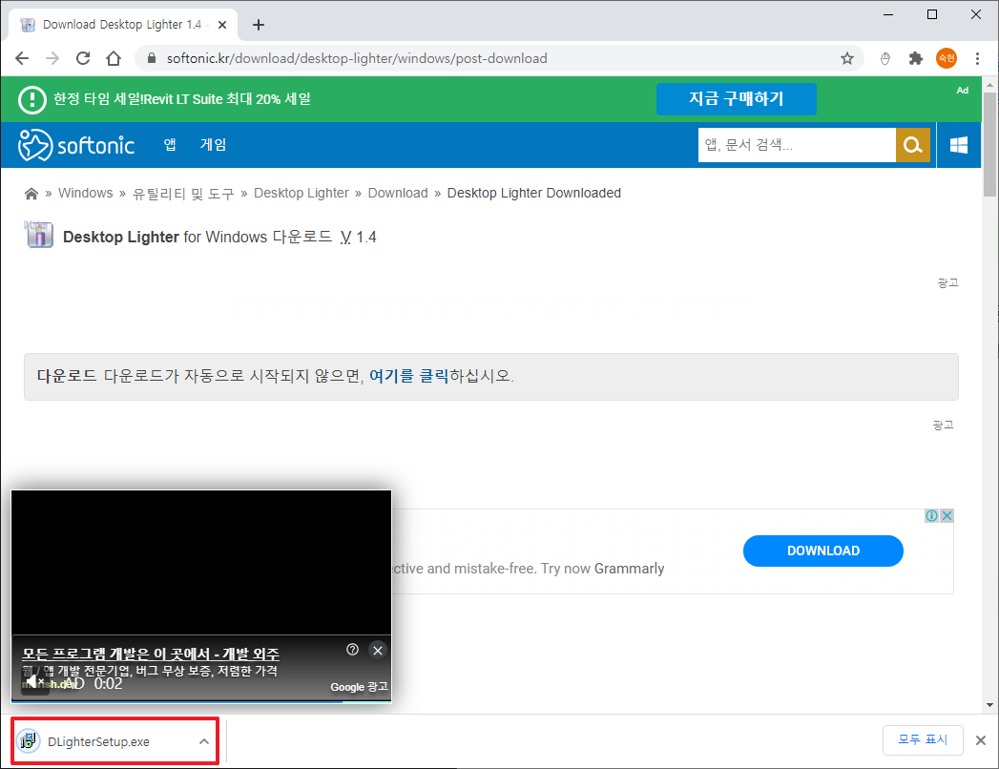This screenshot has width=999, height=769.
Task: Click the video ad title link
Action: (x=151, y=654)
